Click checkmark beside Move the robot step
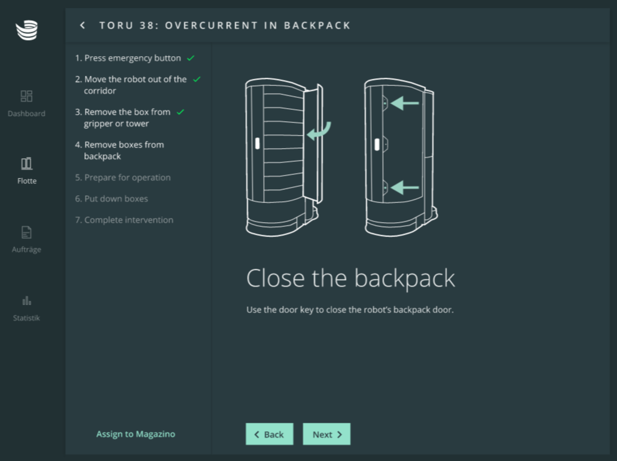The width and height of the screenshot is (617, 461). pos(197,79)
